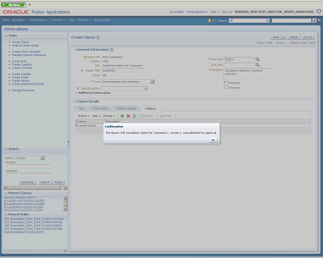Collapse the Tasks panel
Screen dimensions: 323x258
point(6,35)
